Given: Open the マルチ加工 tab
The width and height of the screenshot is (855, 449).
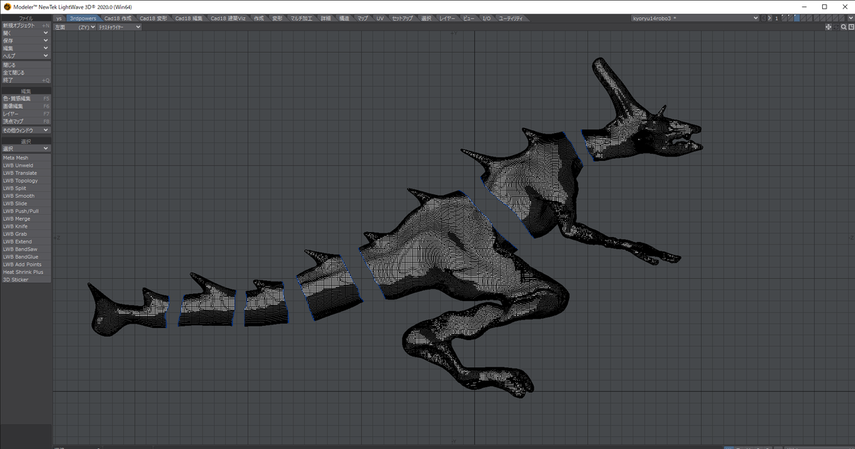Looking at the screenshot, I should pos(302,18).
